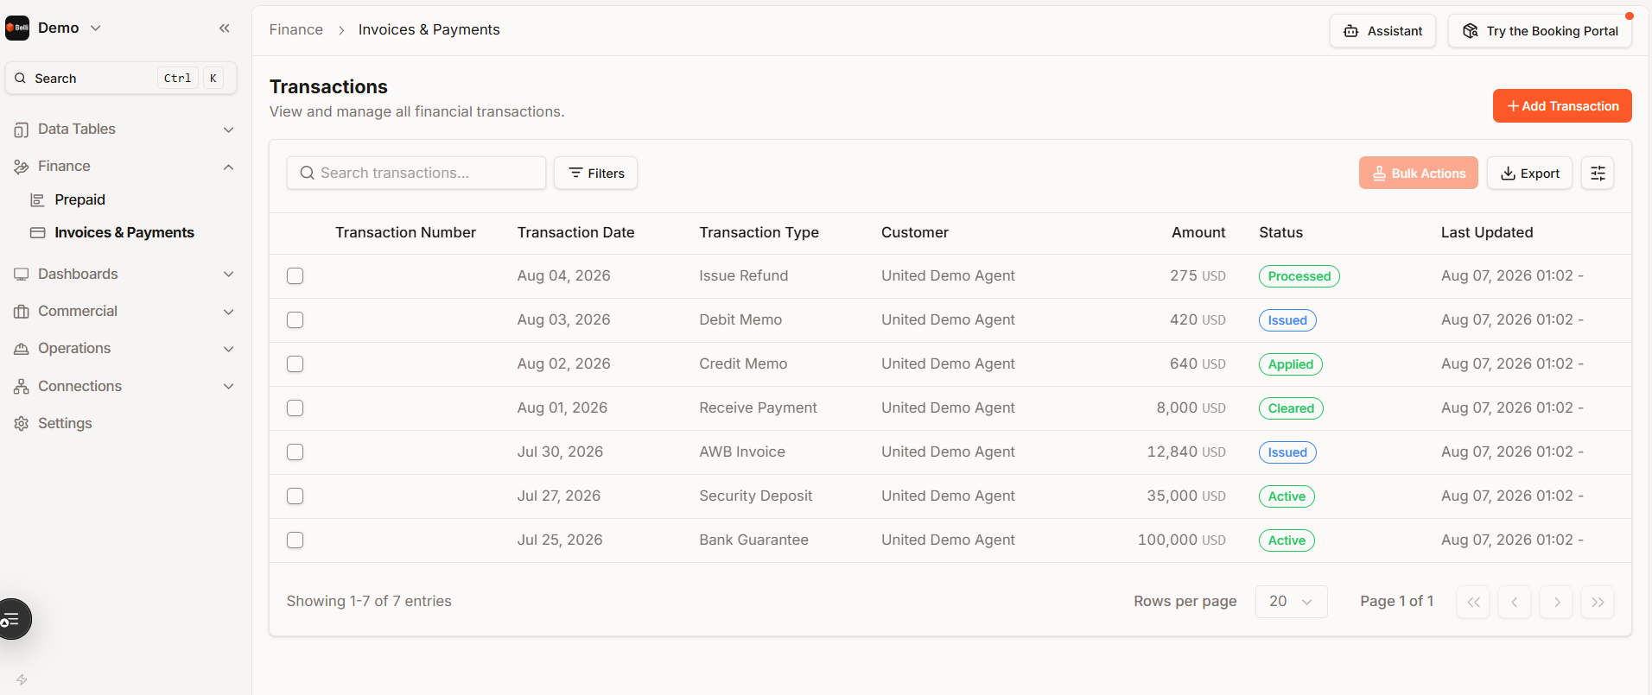Screen dimensions: 1652x695
Task: Click the Cleared status badge
Action: pos(1291,408)
